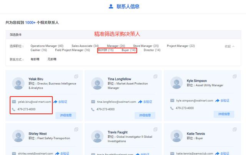Click envelope icon beside yelak.biru email
Image resolution: width=246 pixels, height=155 pixels.
14,102
